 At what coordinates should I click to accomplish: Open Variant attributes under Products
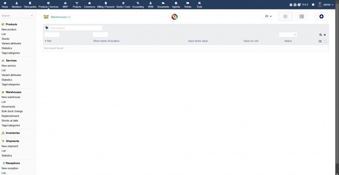click(x=11, y=44)
